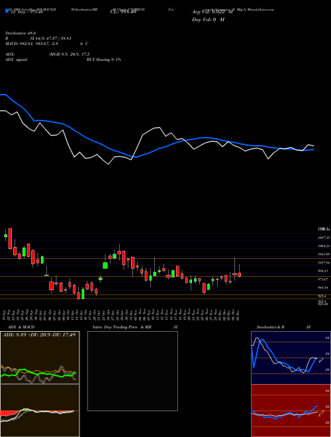This screenshot has height=437, width=331.
Task: Click the 1064.21 price axis label
Action: (x=324, y=246)
